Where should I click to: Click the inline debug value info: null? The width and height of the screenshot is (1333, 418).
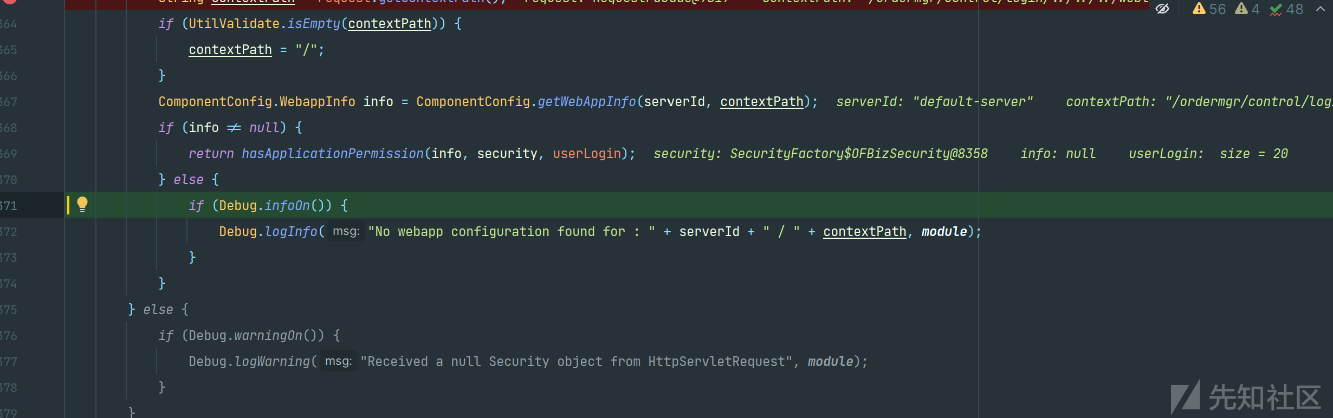[1058, 154]
